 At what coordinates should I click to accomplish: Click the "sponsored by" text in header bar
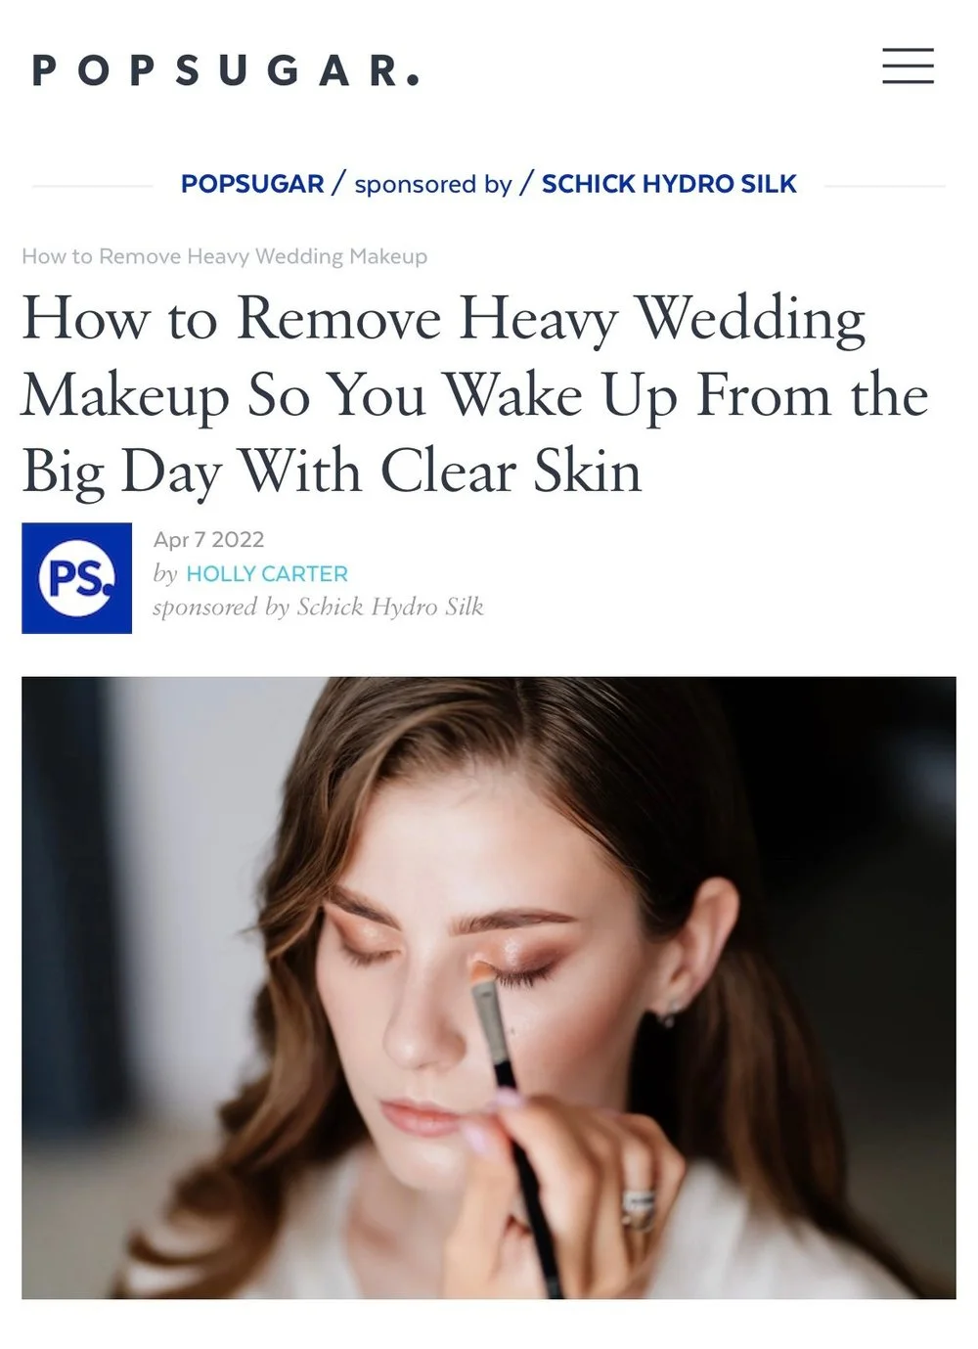point(433,184)
